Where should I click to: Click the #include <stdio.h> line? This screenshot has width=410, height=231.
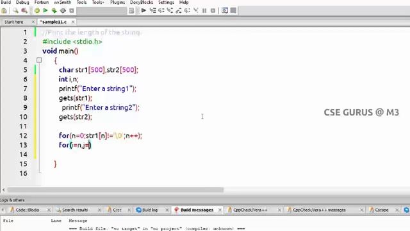(72, 42)
